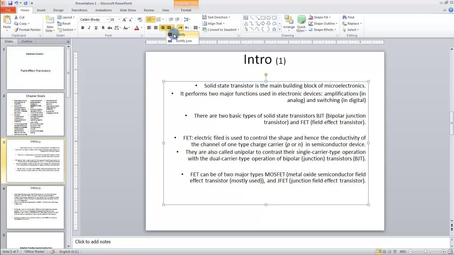Image resolution: width=454 pixels, height=255 pixels.
Task: Open the File backstage menu
Action: click(8, 10)
